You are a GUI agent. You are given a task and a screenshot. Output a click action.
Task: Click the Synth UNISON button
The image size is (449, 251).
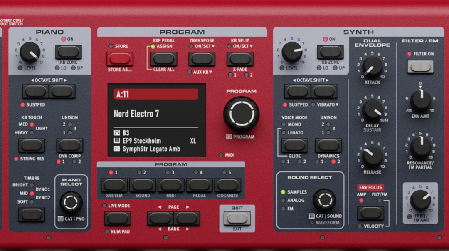(328, 145)
